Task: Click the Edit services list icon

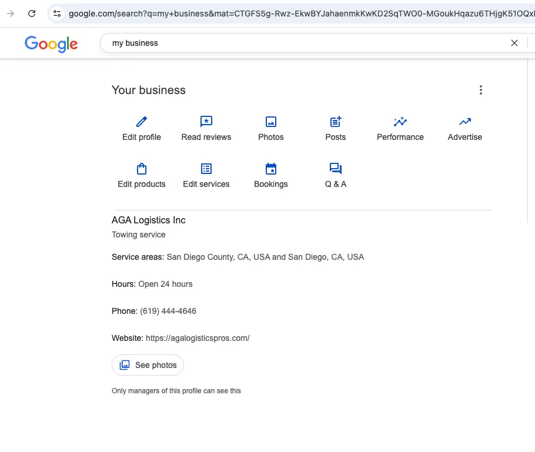Action: tap(206, 169)
